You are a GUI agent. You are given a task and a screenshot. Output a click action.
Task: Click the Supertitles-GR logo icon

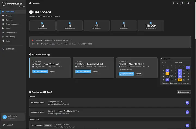pos(4,4)
